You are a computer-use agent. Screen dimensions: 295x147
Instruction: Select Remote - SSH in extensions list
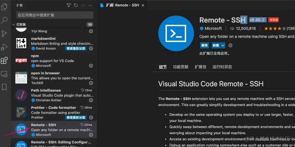(54, 129)
